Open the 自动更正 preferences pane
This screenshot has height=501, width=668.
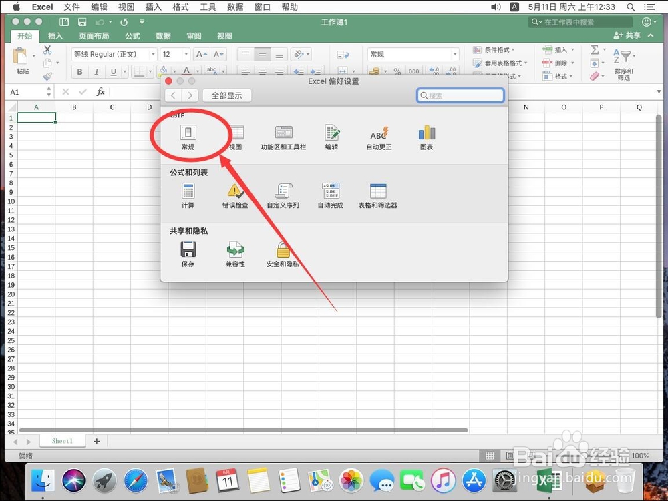pos(379,137)
